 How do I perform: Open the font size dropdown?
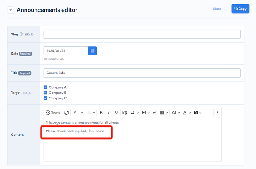click(175, 113)
